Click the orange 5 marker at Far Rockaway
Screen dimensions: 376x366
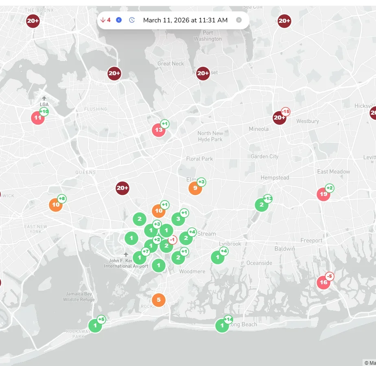click(159, 300)
